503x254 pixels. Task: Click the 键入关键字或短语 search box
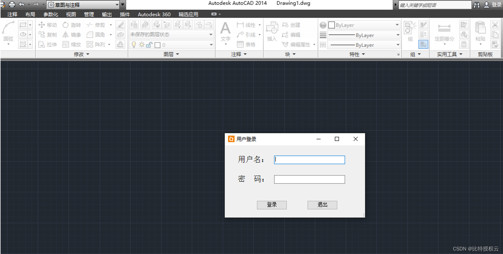pos(435,5)
